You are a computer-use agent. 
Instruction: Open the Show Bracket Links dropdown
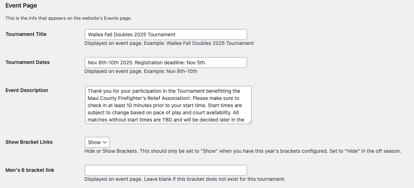[x=97, y=142]
